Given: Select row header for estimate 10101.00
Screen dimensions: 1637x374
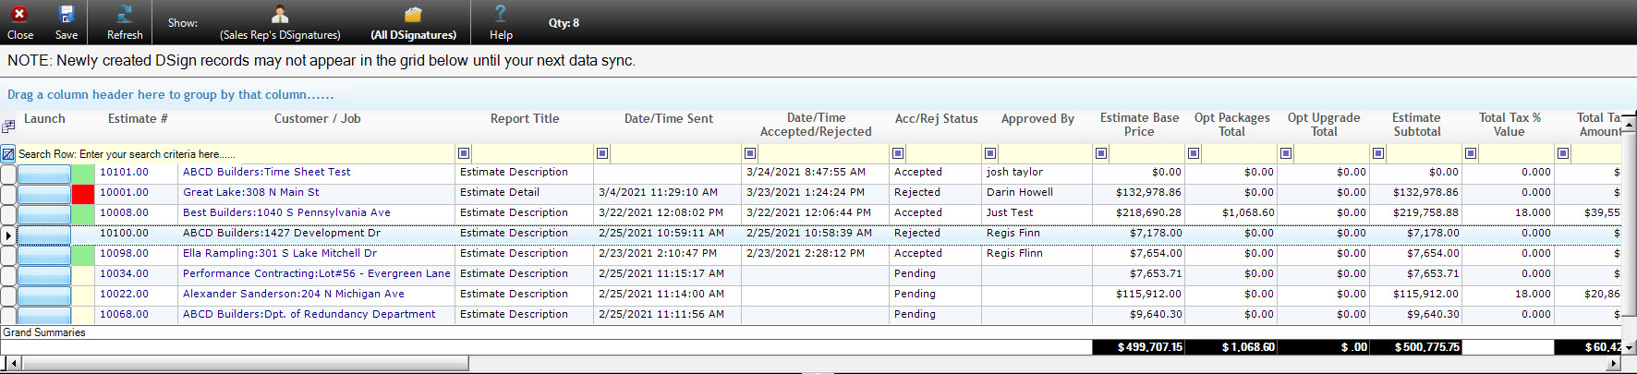Looking at the screenshot, I should 8,173.
